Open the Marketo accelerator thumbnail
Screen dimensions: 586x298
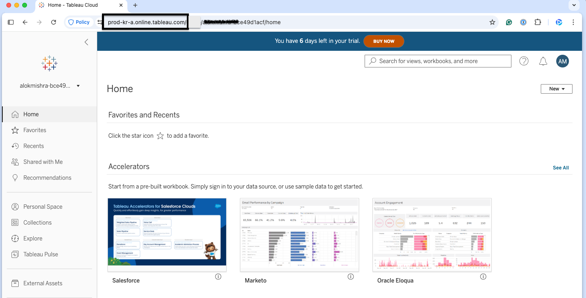[299, 235]
